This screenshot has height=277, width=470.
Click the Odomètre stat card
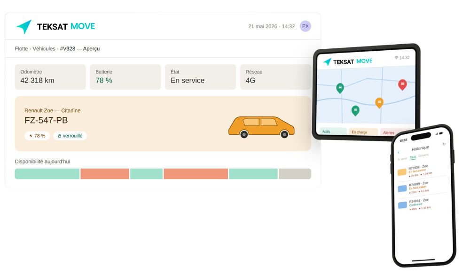[x=50, y=77]
